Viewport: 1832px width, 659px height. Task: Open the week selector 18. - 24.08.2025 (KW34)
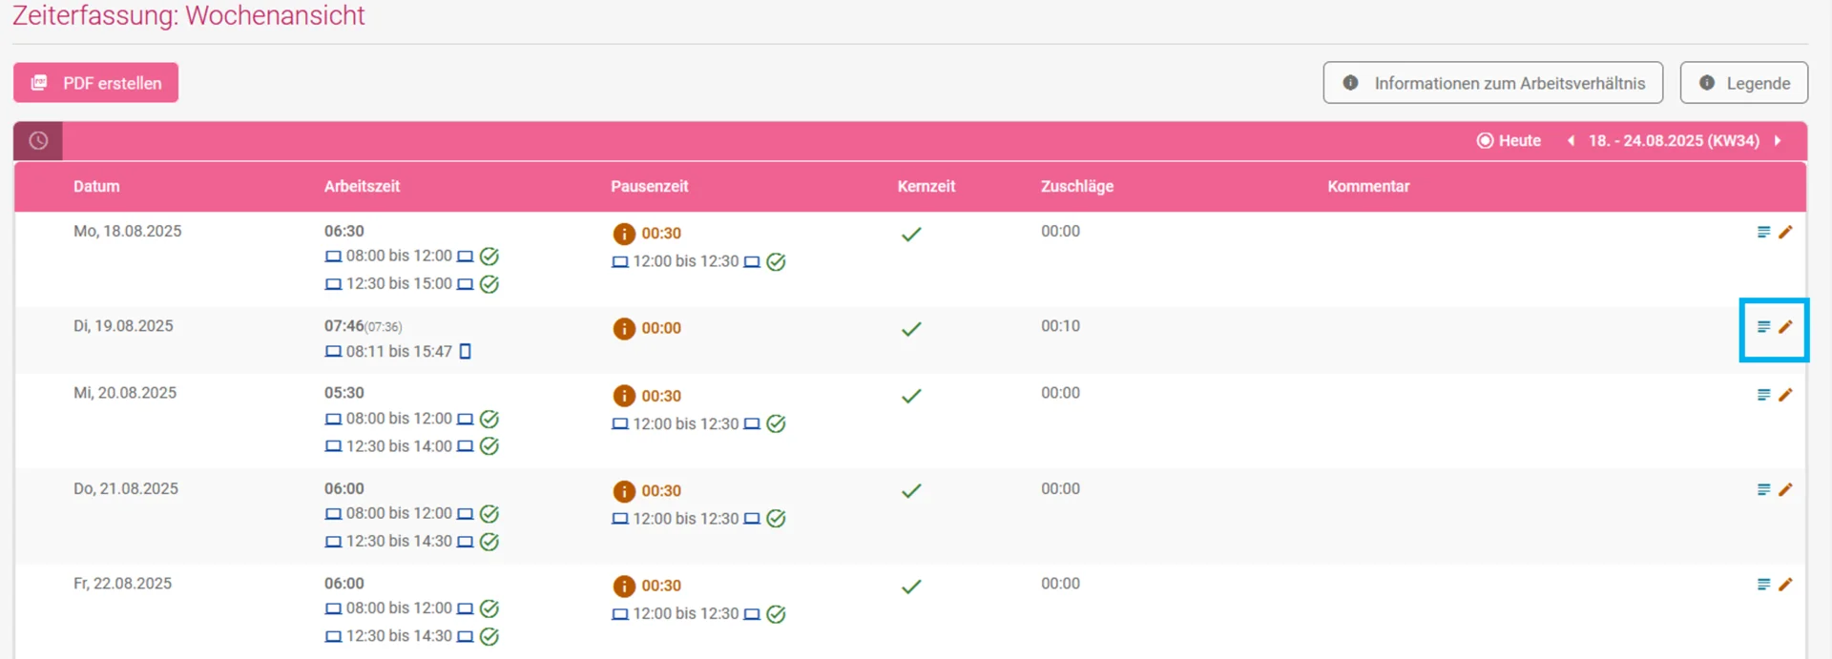[x=1674, y=140]
